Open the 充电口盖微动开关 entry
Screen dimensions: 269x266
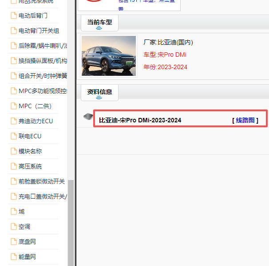(x=43, y=196)
